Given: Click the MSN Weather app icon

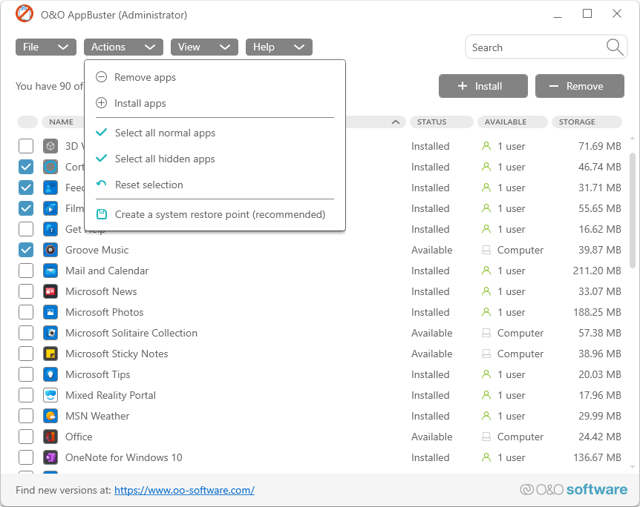Looking at the screenshot, I should click(x=50, y=416).
